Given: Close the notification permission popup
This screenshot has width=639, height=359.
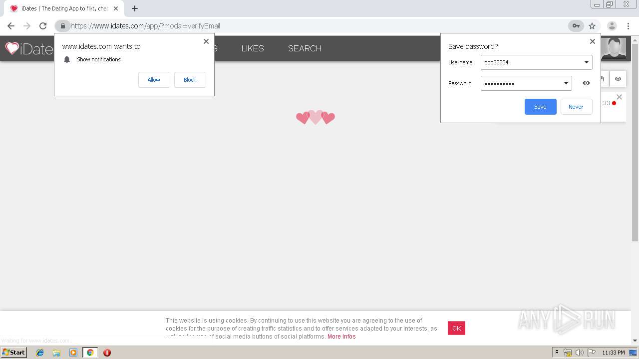Looking at the screenshot, I should click(x=206, y=41).
